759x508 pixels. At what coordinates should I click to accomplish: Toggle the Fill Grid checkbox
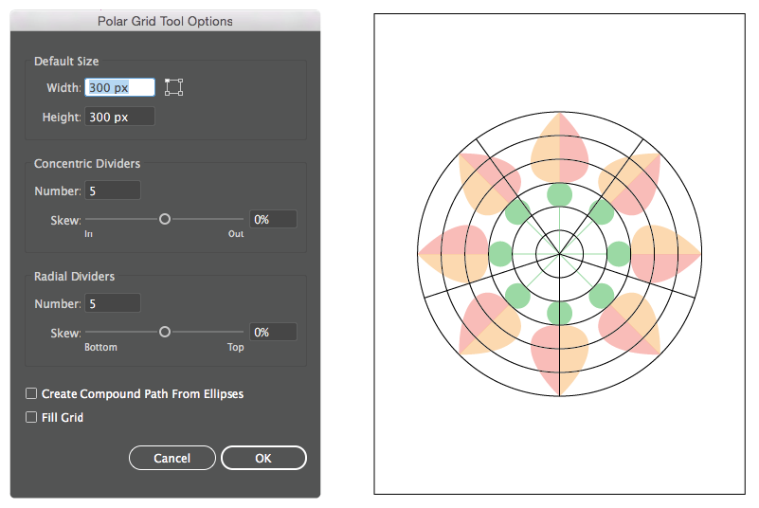pos(31,417)
